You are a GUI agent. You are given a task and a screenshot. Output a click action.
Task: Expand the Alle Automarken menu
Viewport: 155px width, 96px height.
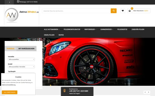click(52, 29)
